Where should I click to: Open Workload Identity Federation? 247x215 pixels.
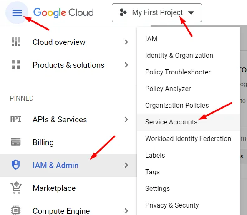(x=188, y=138)
